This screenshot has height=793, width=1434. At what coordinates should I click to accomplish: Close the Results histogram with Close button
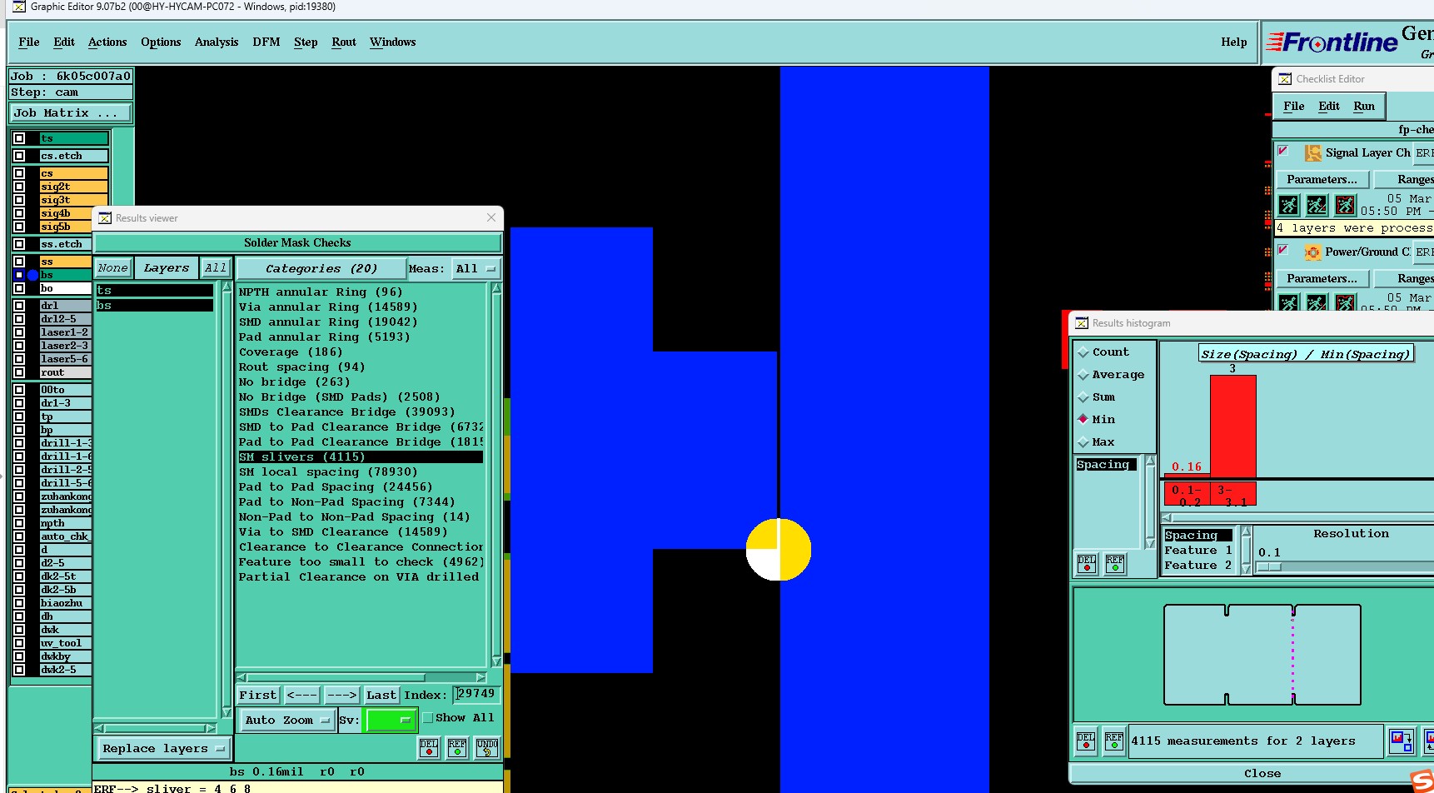1262,774
